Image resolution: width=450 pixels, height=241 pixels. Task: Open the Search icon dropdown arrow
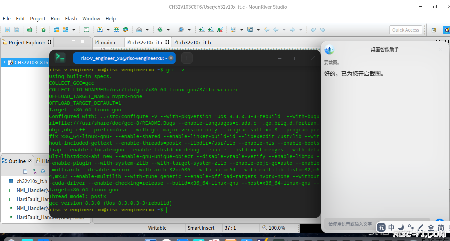pyautogui.click(x=189, y=30)
